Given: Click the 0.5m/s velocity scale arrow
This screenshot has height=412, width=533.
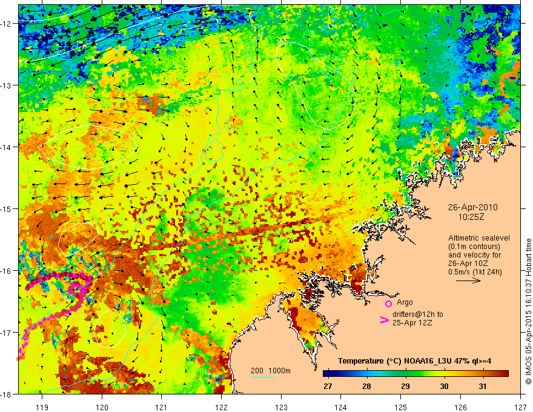Looking at the screenshot, I should point(468,281).
